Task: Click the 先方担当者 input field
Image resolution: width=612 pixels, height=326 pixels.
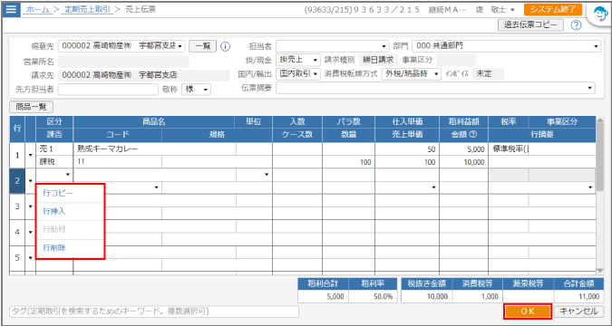Action: click(108, 90)
